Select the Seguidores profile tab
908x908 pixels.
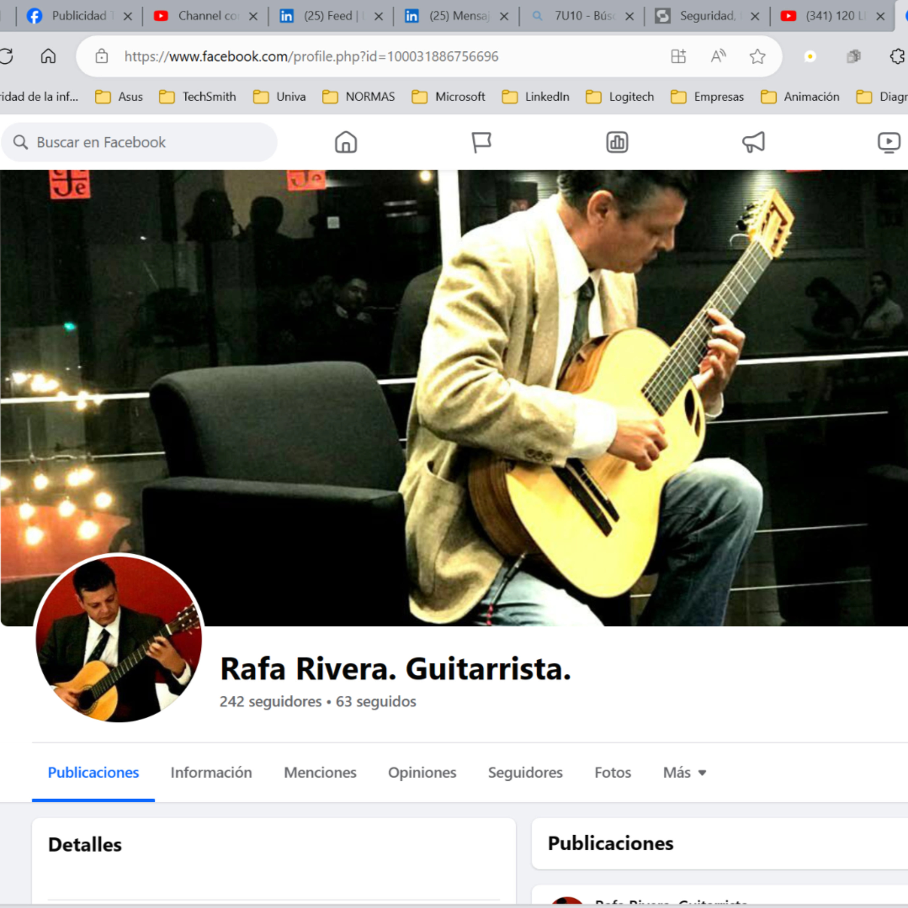(x=525, y=773)
